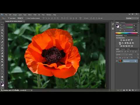
Task: Add a Color Balance adjustment
Action: [123, 43]
